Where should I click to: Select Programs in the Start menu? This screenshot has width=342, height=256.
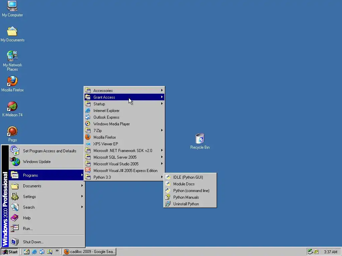46,175
